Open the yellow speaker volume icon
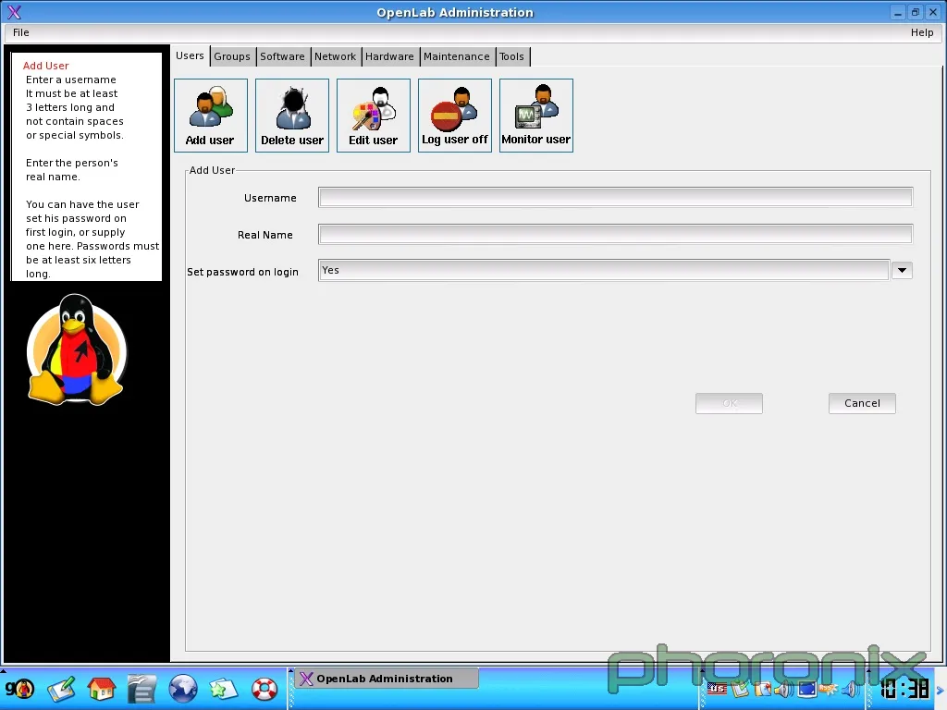The image size is (947, 710). coord(784,688)
